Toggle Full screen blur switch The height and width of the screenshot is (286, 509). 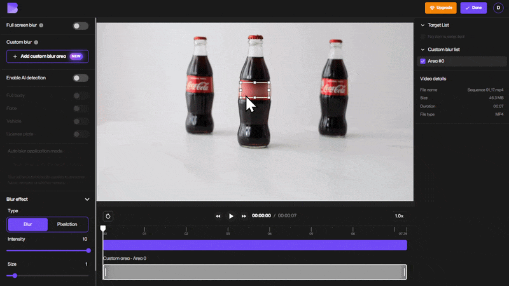click(80, 25)
